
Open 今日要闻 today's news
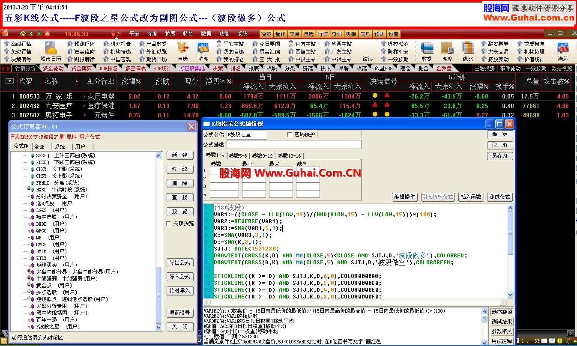pyautogui.click(x=266, y=44)
